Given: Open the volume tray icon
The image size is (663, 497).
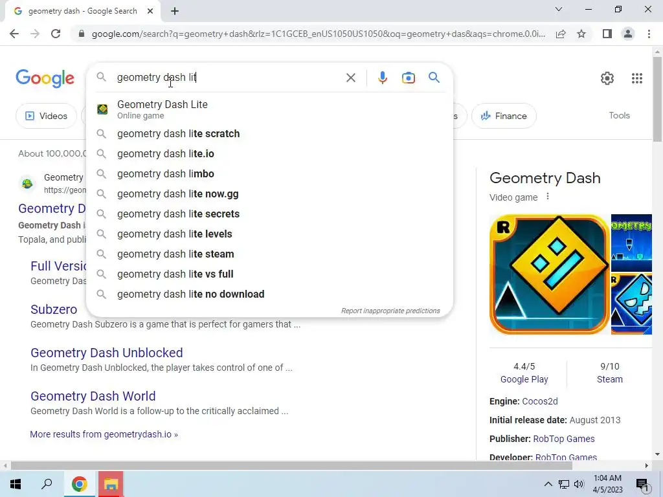Looking at the screenshot, I should pos(579,484).
